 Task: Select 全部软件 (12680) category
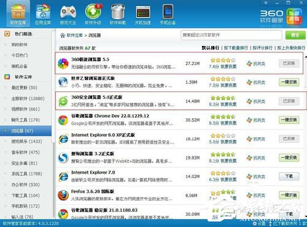tap(28, 98)
